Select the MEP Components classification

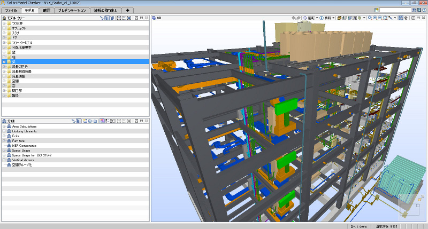[x=24, y=145]
